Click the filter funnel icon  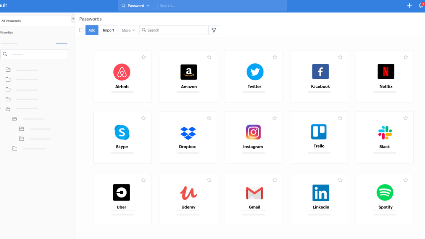click(x=214, y=30)
